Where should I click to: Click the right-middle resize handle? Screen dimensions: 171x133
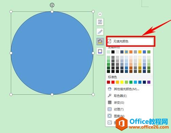[93, 53]
